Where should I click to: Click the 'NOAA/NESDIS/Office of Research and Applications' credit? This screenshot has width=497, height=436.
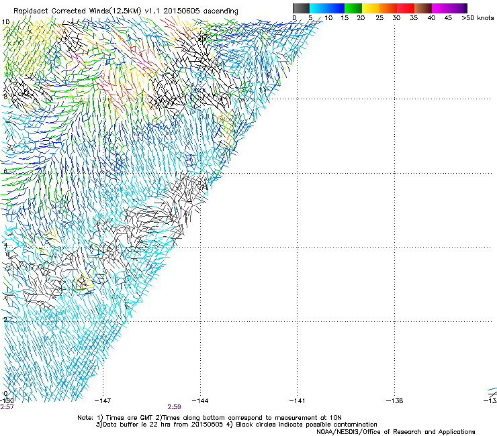(396, 432)
